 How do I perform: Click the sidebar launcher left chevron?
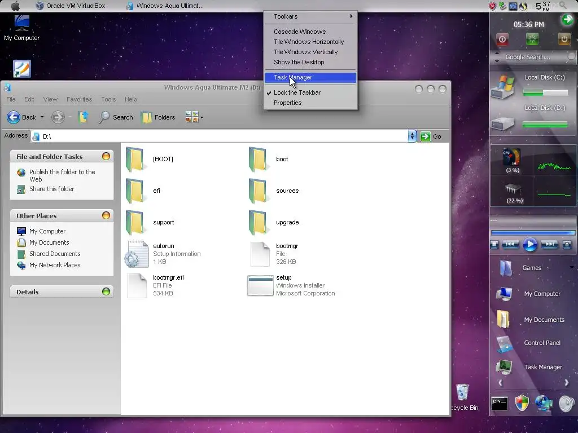pyautogui.click(x=500, y=383)
